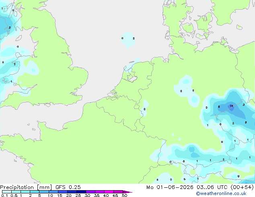Click the 1–2 mm legend color swatch

tap(25, 192)
